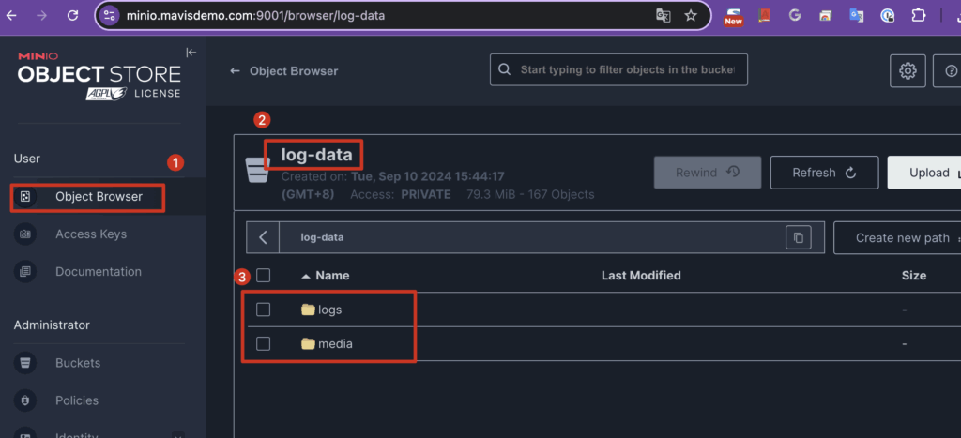This screenshot has width=961, height=438.
Task: Click the Refresh button
Action: click(824, 173)
